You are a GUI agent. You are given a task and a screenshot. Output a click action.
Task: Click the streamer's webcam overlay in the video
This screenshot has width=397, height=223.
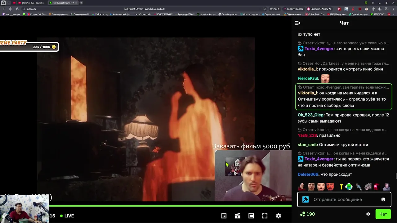pyautogui.click(x=253, y=176)
